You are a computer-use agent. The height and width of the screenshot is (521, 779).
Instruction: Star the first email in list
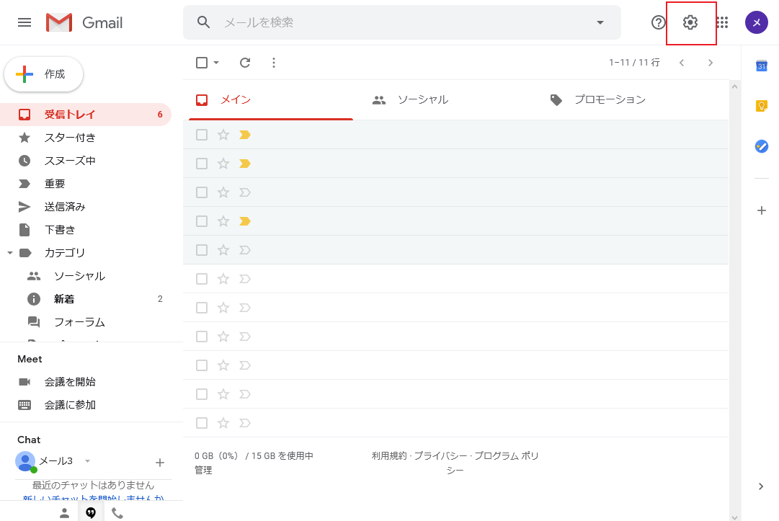pos(223,135)
